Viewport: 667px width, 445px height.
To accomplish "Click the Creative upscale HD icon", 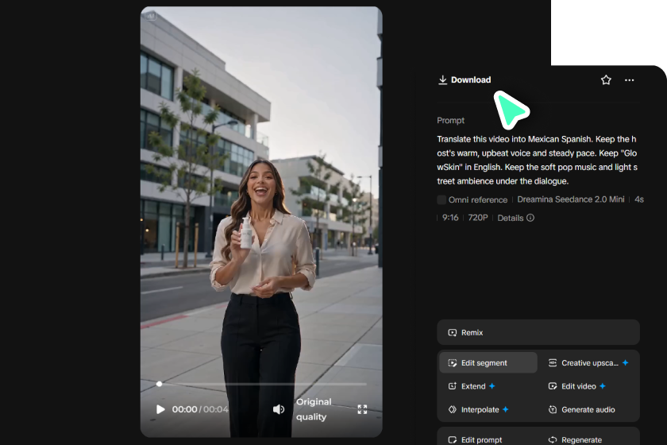I will point(553,363).
